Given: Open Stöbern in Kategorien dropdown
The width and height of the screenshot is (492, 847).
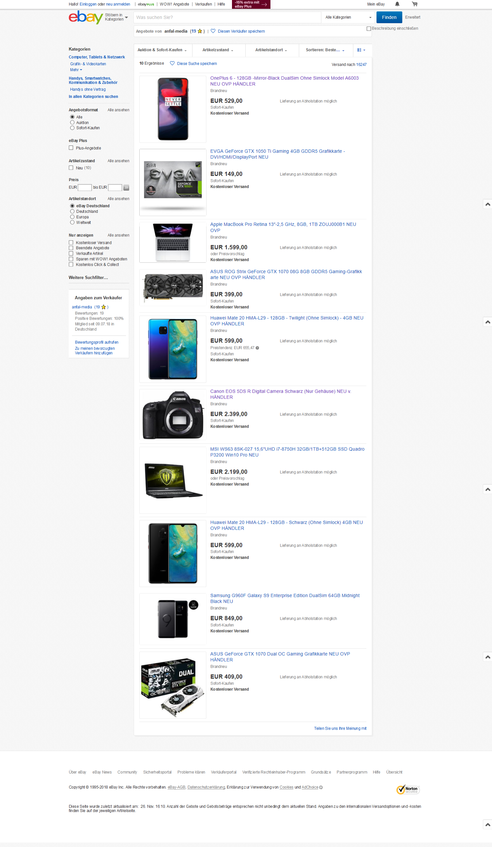Looking at the screenshot, I should coord(116,17).
